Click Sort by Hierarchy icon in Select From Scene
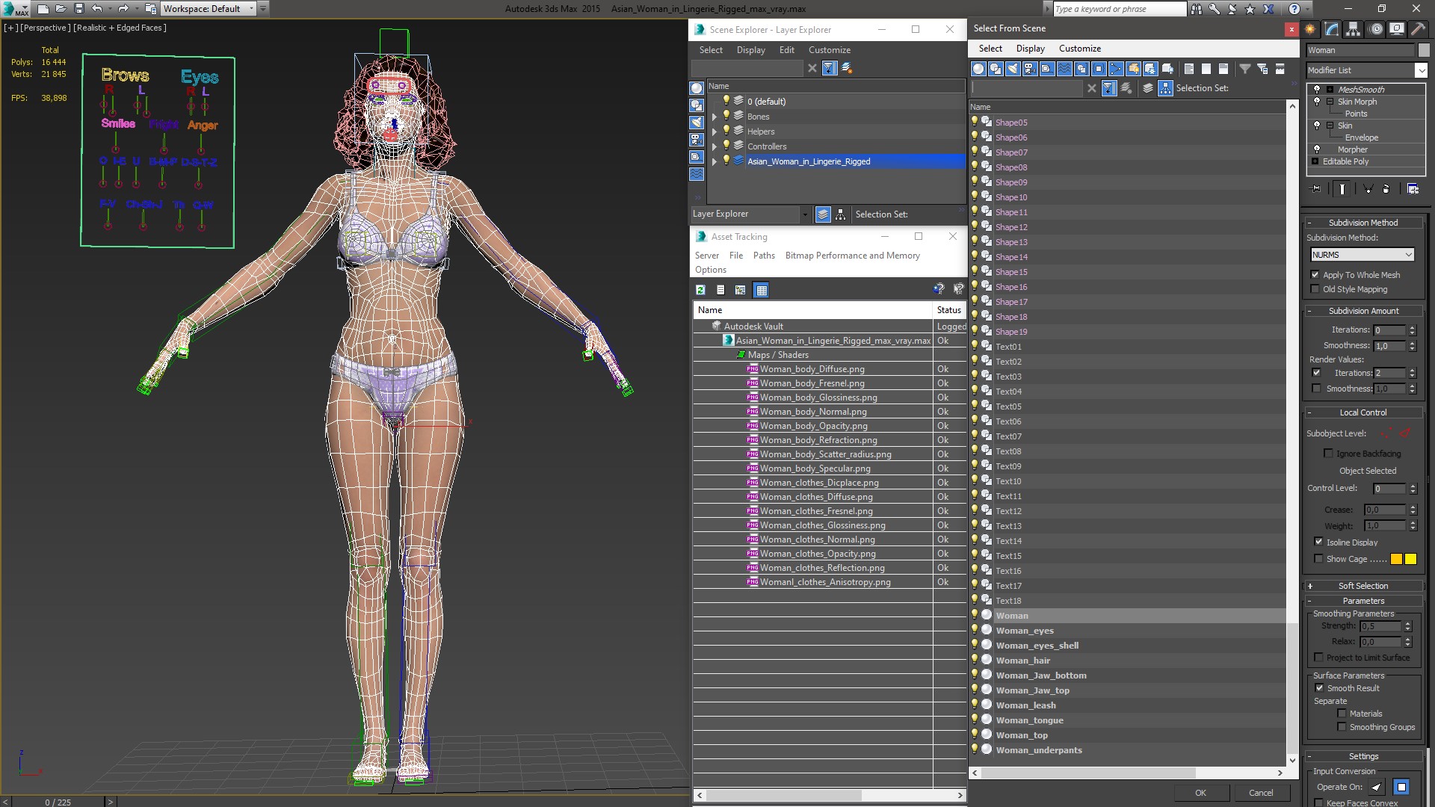Screen dimensions: 1435x807 tap(1166, 88)
